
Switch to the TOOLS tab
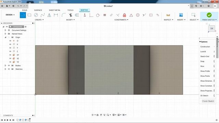click(70, 10)
